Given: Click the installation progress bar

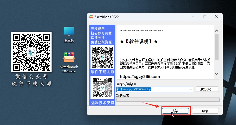Looking at the screenshot, I should [x=168, y=100].
